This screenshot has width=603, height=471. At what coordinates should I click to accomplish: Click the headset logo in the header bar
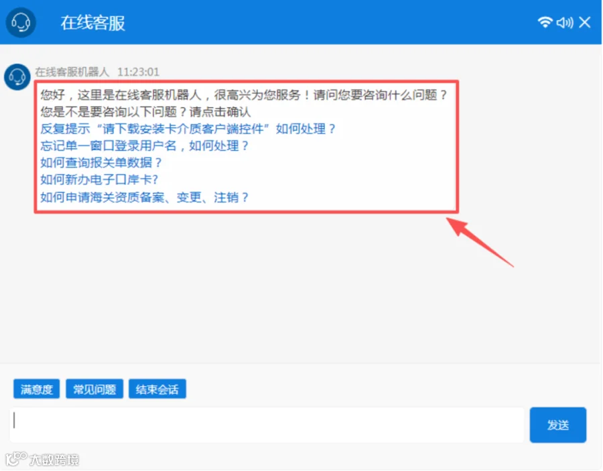21,23
